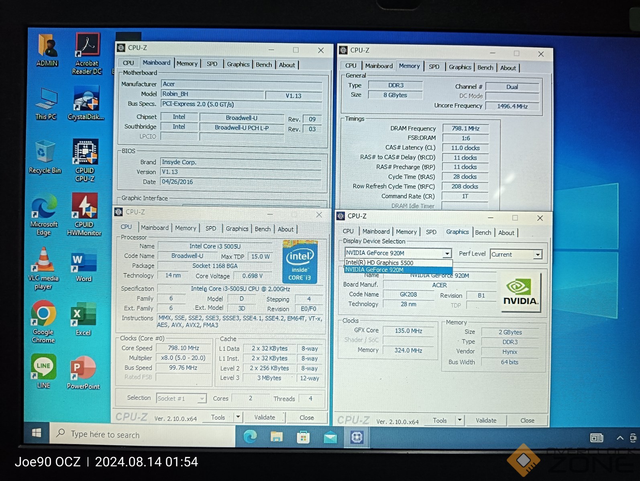
Task: Click the GFX Core clock value 135.0 MHz
Action: (x=409, y=331)
